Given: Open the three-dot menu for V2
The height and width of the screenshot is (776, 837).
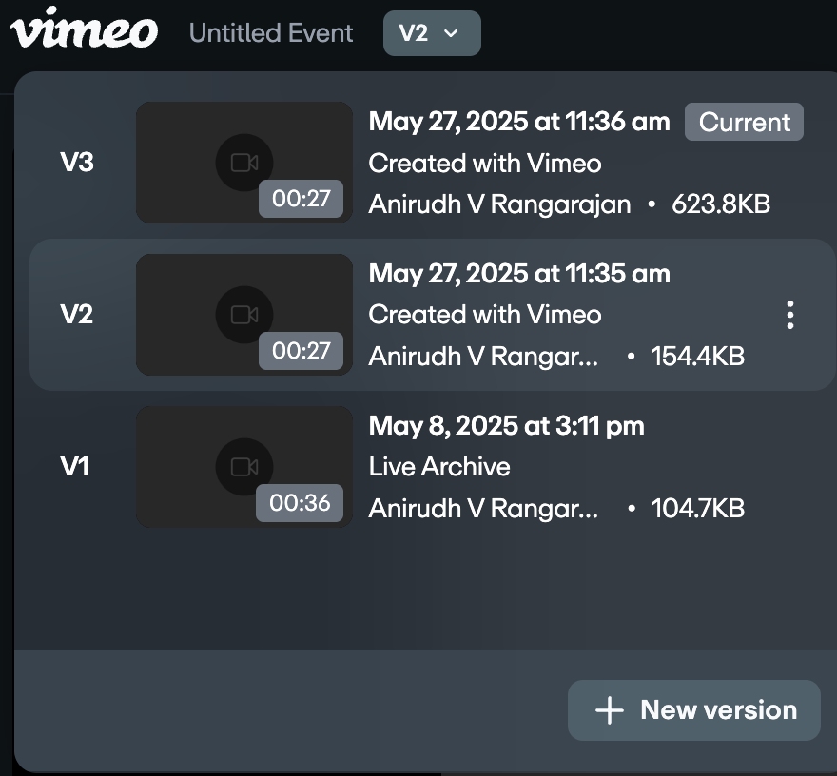Looking at the screenshot, I should coord(789,315).
